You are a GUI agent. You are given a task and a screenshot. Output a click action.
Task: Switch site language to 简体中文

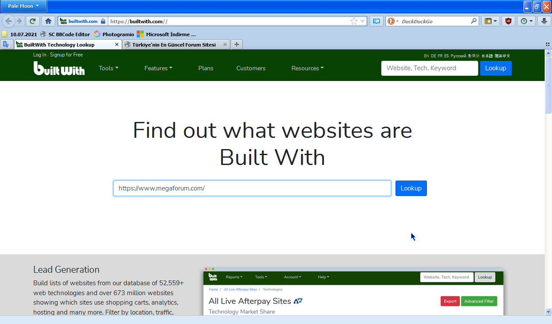click(x=502, y=56)
